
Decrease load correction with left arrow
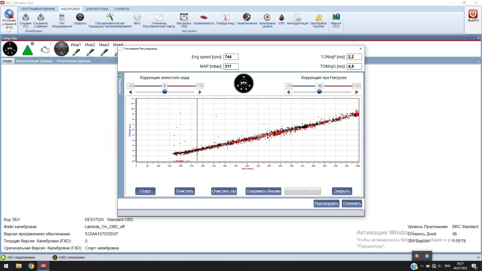(x=288, y=92)
